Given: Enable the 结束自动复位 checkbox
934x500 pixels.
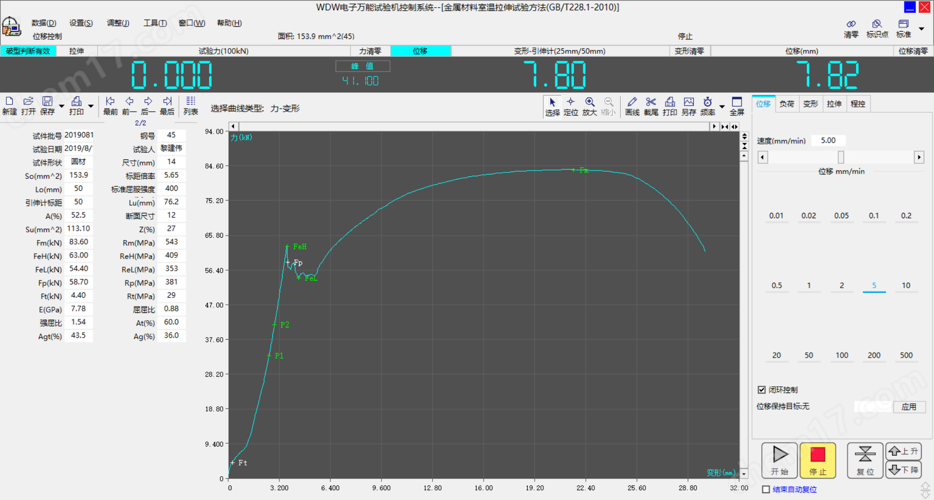Looking at the screenshot, I should coord(766,489).
